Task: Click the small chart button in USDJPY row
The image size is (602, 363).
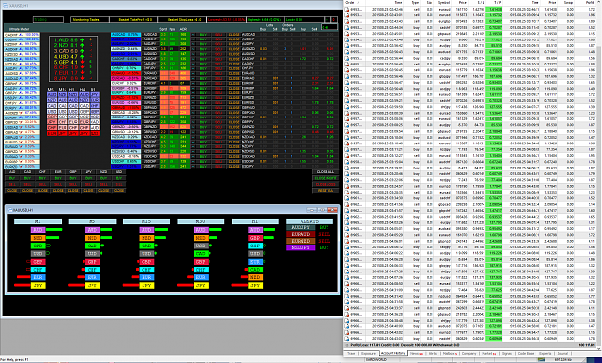Action: (x=193, y=167)
